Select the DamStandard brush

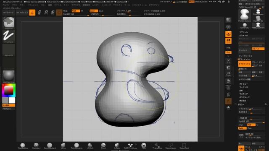click(50, 146)
